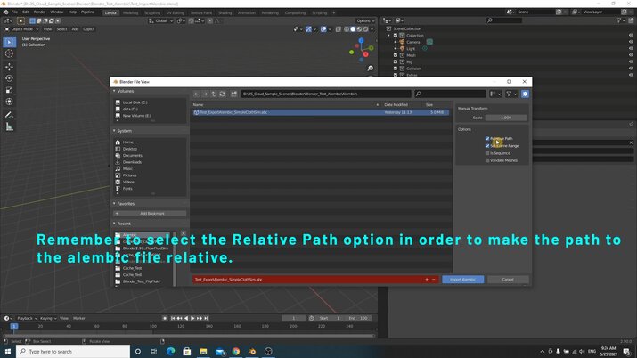637x358 pixels.
Task: Switch to the Animation workspace tab
Action: pos(247,13)
